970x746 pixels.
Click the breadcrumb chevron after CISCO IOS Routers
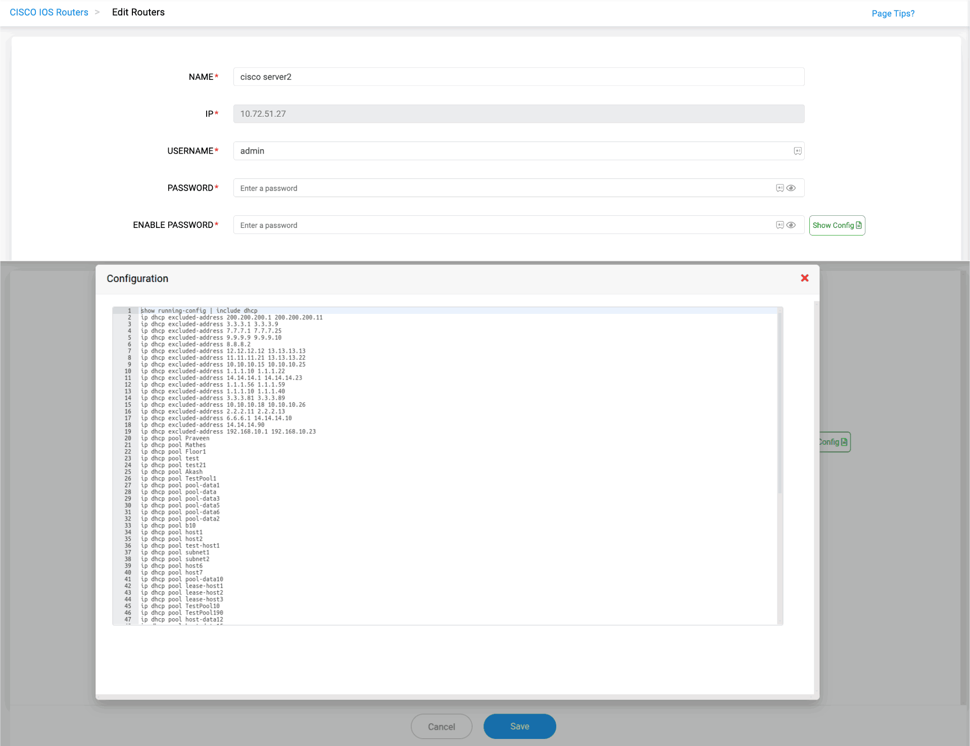(97, 12)
